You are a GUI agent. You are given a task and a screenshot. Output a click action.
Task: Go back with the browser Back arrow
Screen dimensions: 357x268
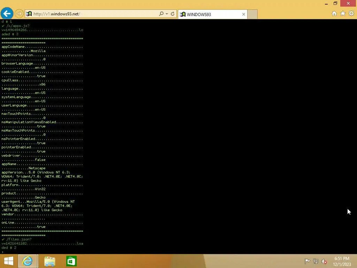coord(7,14)
